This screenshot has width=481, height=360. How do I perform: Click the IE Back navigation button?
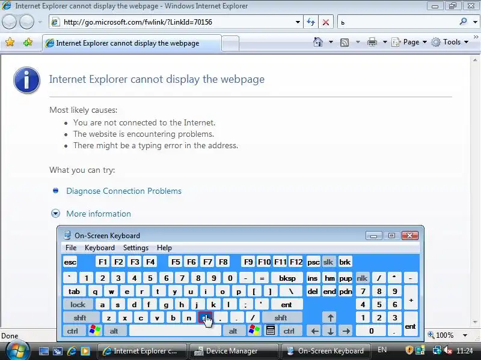point(9,22)
